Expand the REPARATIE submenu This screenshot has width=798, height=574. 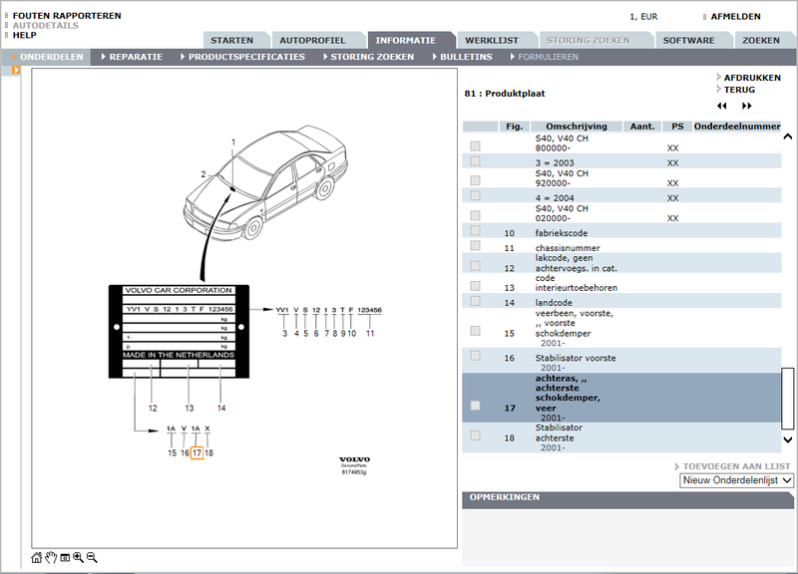click(x=132, y=57)
